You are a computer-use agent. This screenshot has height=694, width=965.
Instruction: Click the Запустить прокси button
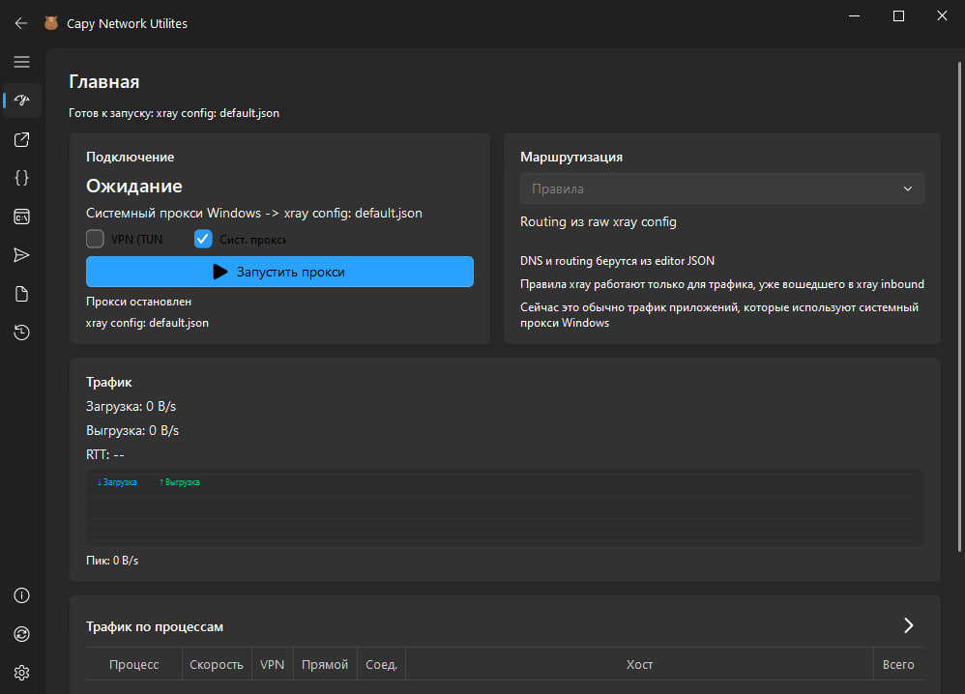[x=280, y=272]
